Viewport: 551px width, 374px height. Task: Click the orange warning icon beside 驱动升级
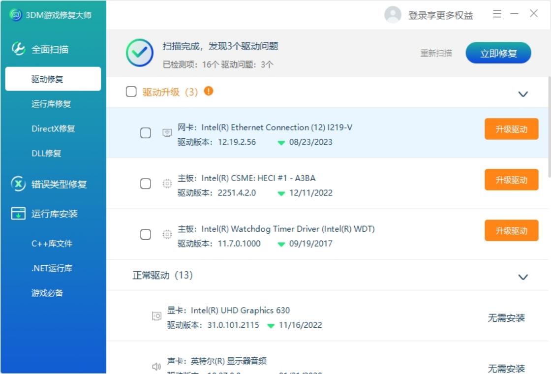209,91
